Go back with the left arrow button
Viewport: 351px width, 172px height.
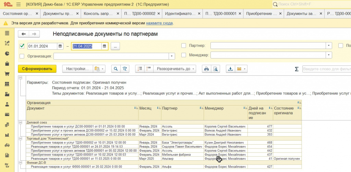24,34
